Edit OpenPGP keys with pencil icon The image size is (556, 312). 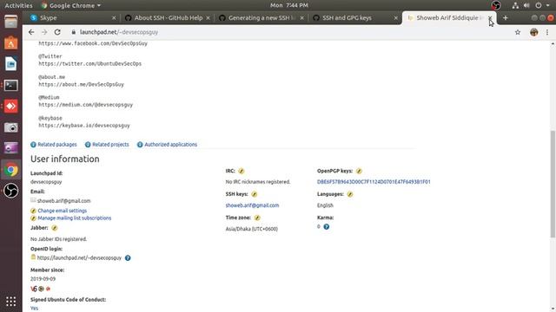tap(359, 172)
